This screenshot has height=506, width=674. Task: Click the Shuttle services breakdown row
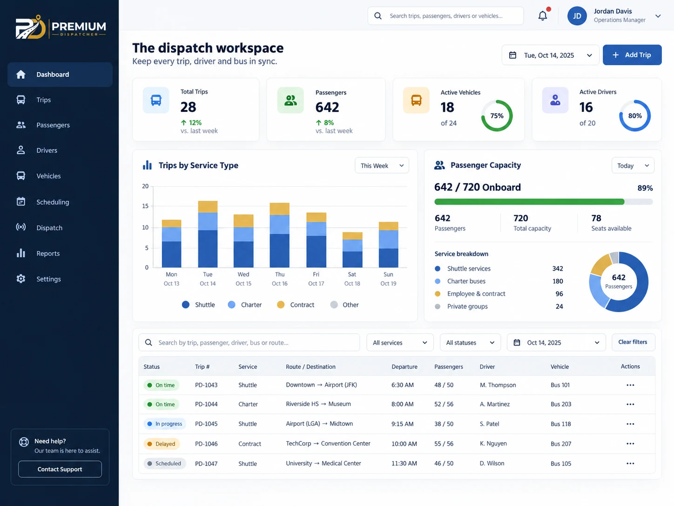click(499, 268)
